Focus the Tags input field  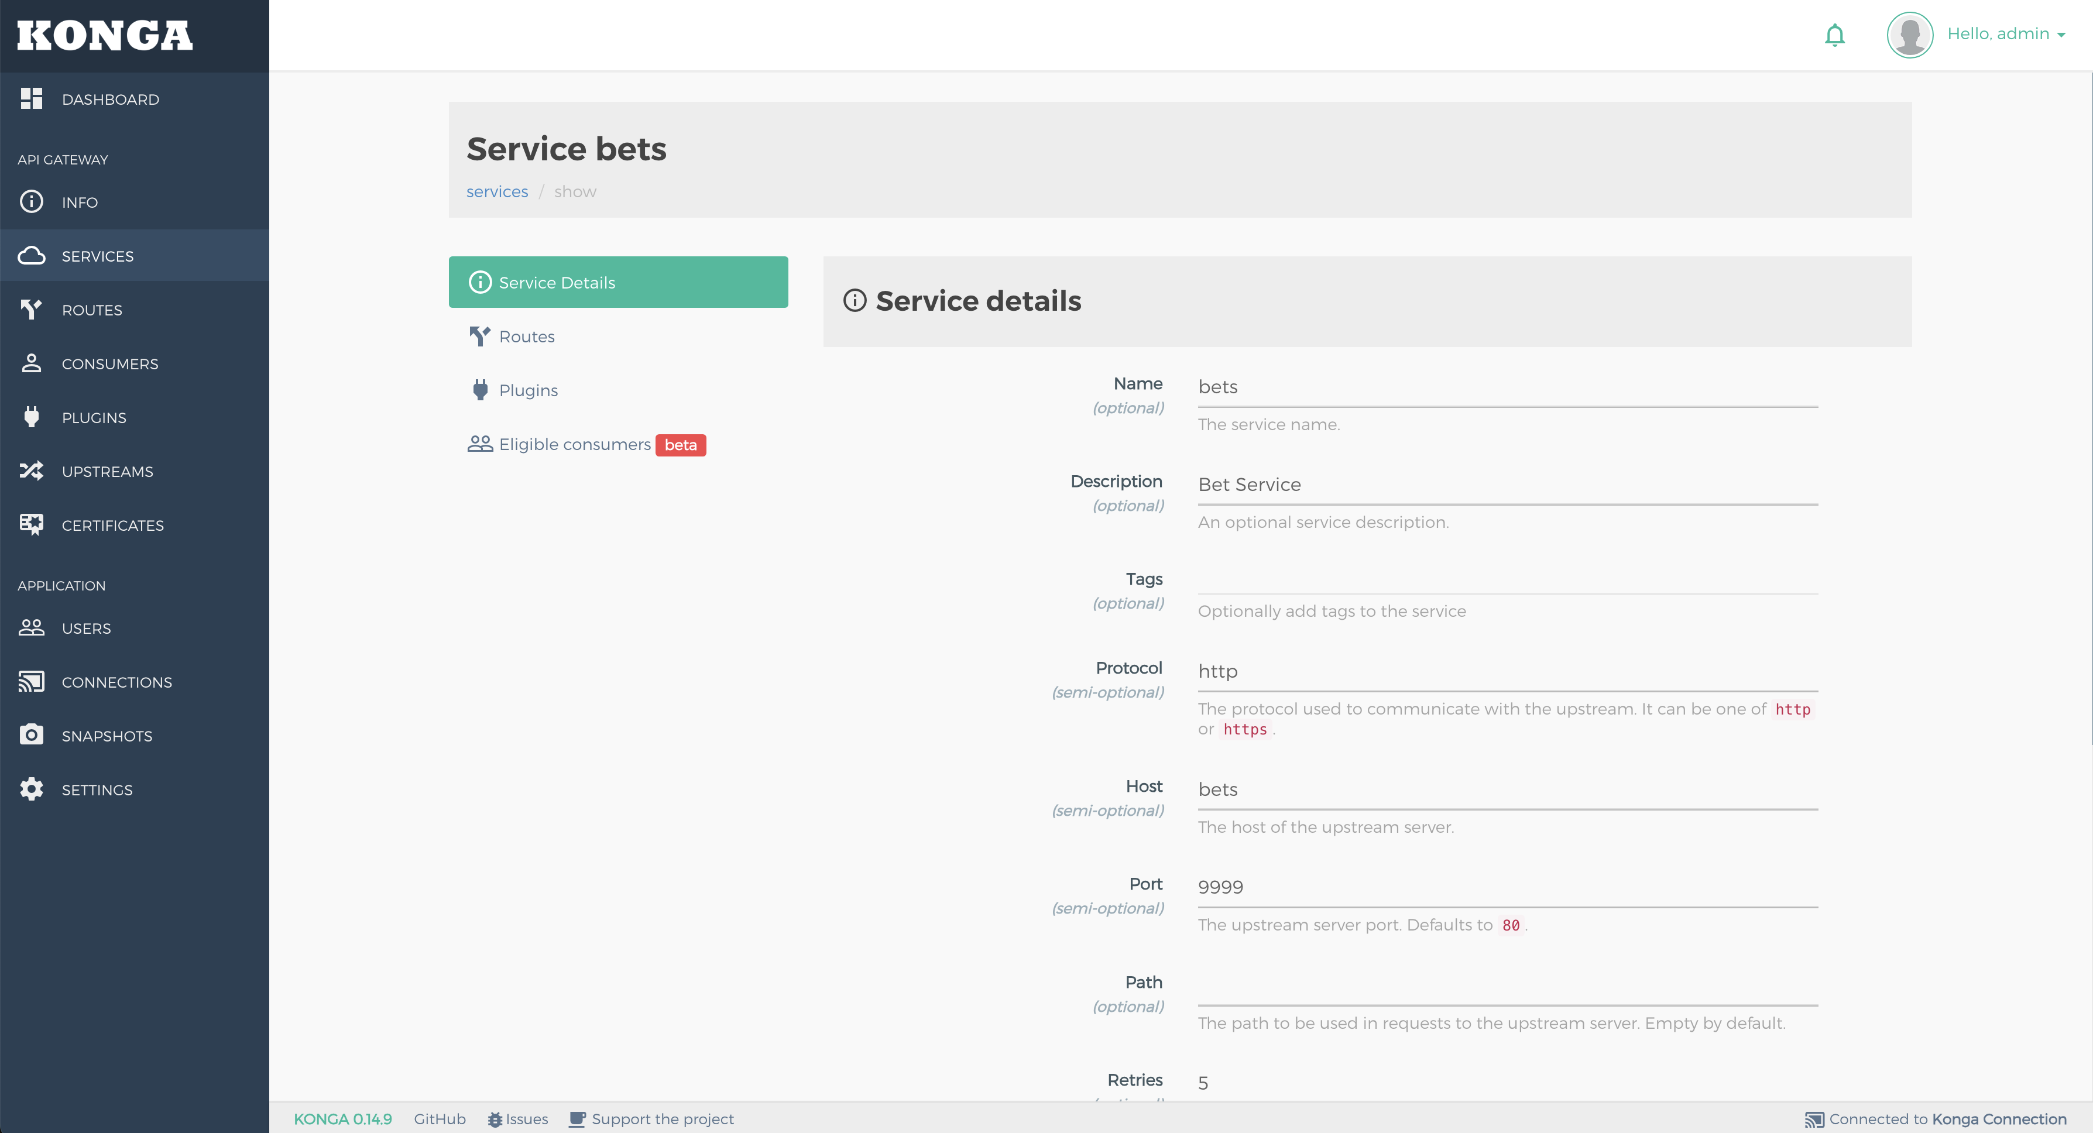tap(1507, 579)
